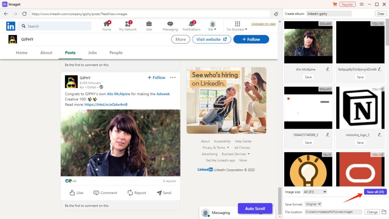This screenshot has height=219, width=389.
Task: Open the folder icon next to File location
Action: tap(384, 212)
